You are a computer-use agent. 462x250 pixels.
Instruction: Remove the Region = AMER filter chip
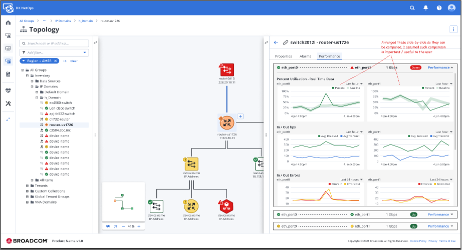(56, 61)
